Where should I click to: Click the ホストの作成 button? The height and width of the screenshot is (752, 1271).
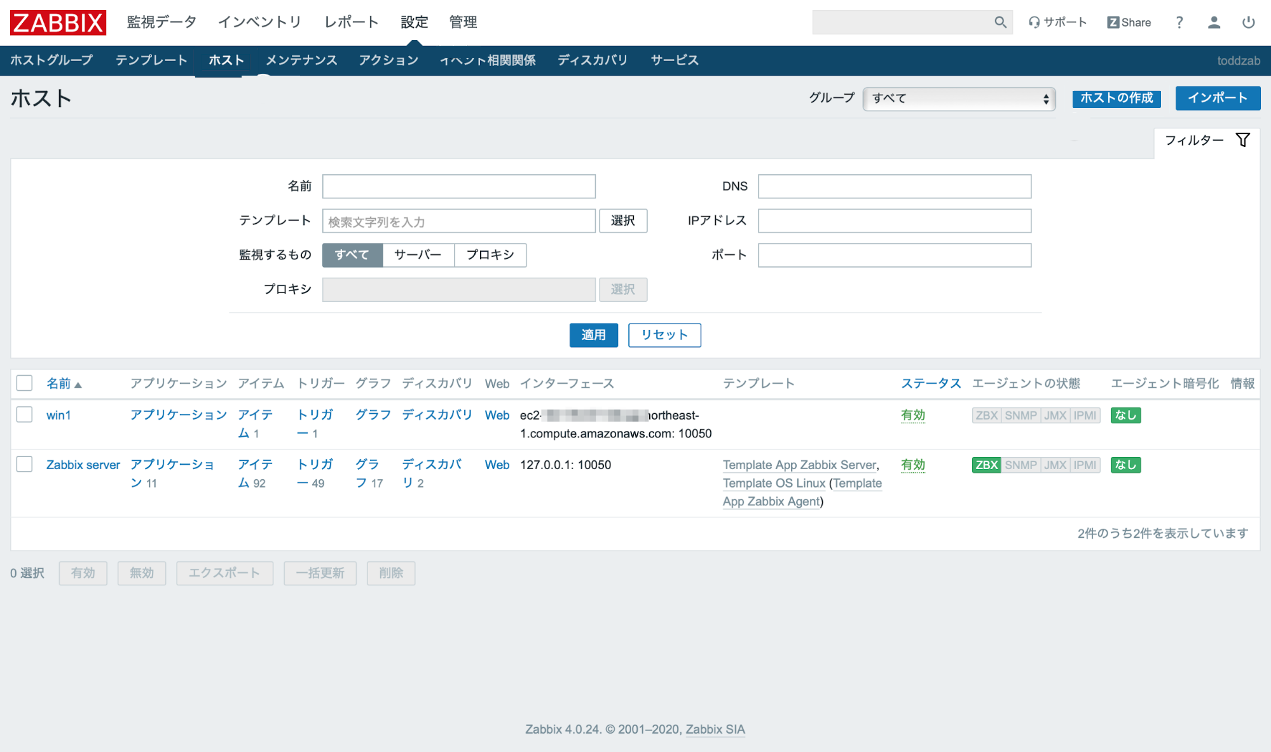click(x=1116, y=99)
